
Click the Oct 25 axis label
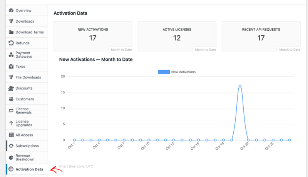coord(269,146)
